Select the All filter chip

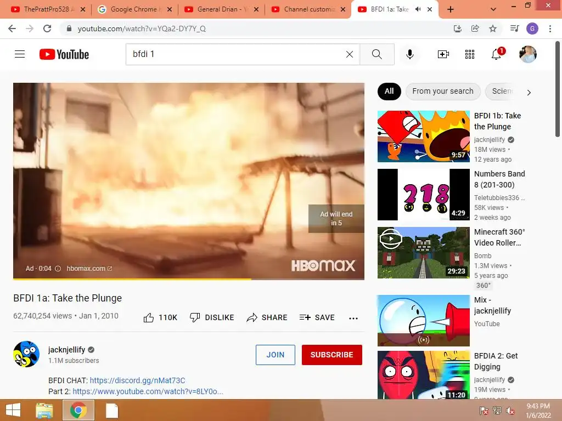tap(389, 92)
